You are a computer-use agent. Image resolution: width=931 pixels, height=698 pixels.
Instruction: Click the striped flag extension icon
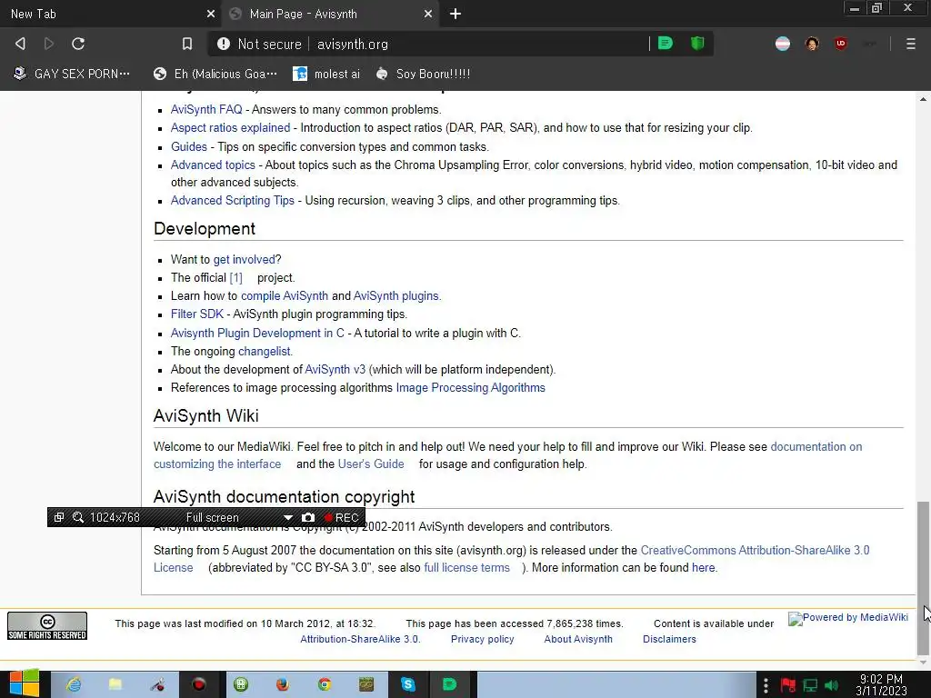tap(783, 44)
